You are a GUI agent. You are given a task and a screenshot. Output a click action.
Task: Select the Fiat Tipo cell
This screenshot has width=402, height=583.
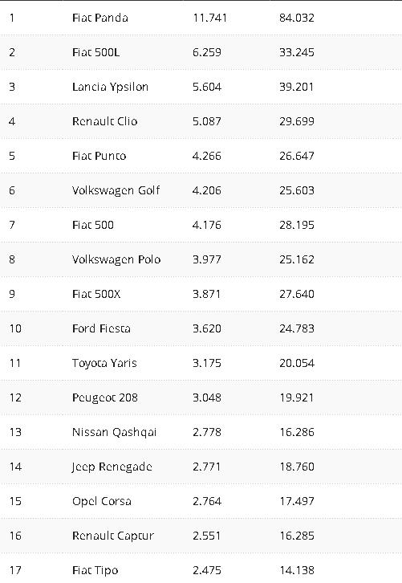click(95, 571)
